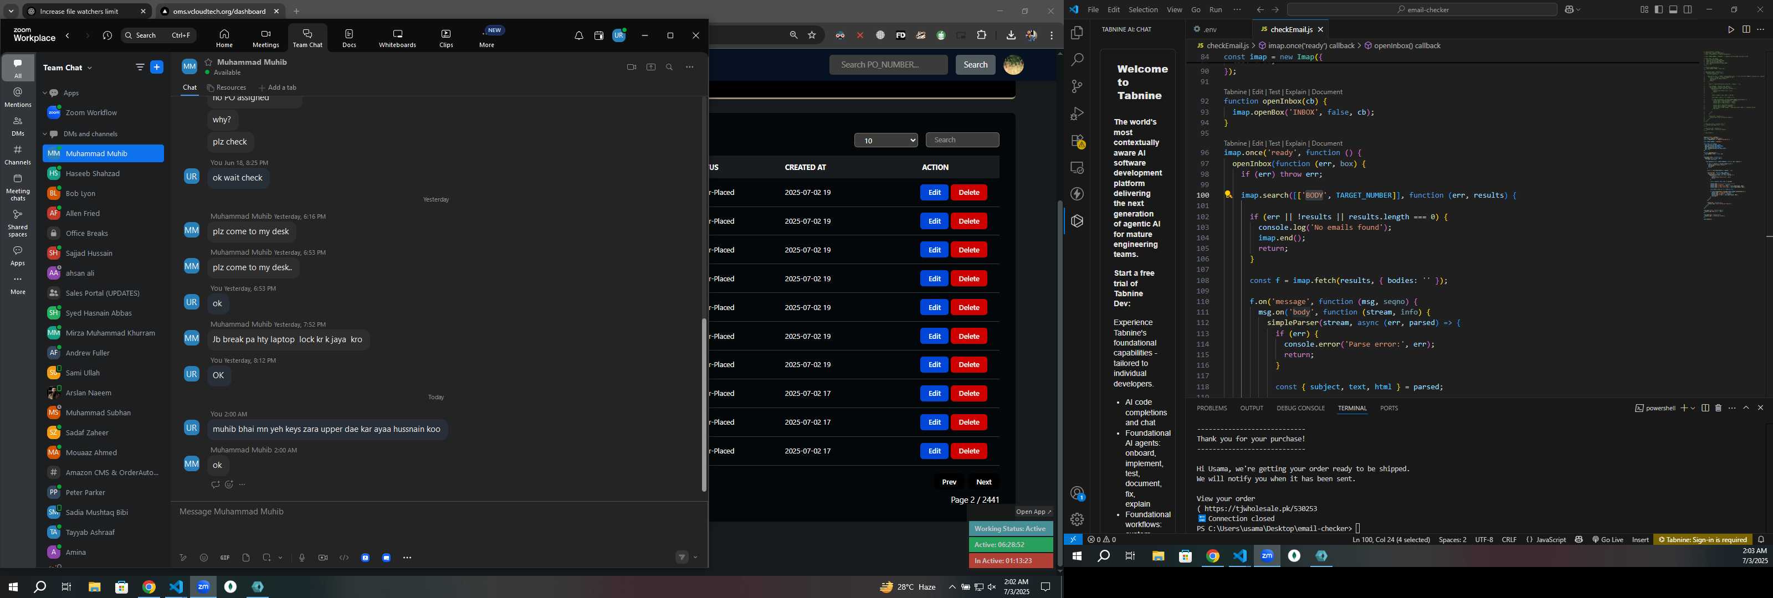Image resolution: width=1773 pixels, height=598 pixels.
Task: Open Channels in Zoom sidebar
Action: click(18, 156)
